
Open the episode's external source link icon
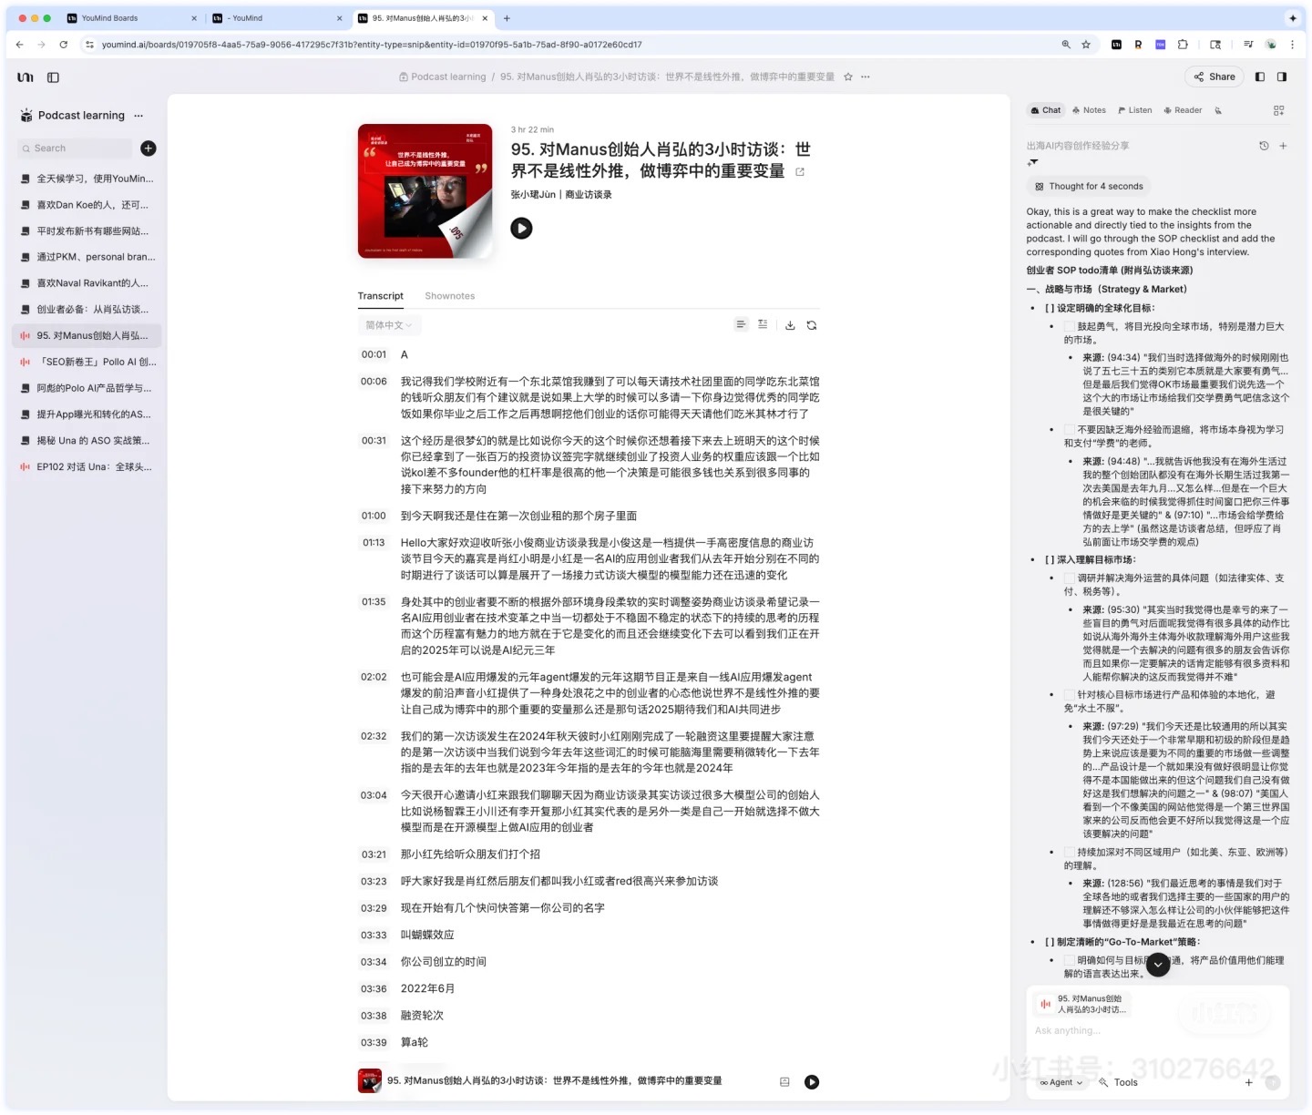click(x=800, y=172)
